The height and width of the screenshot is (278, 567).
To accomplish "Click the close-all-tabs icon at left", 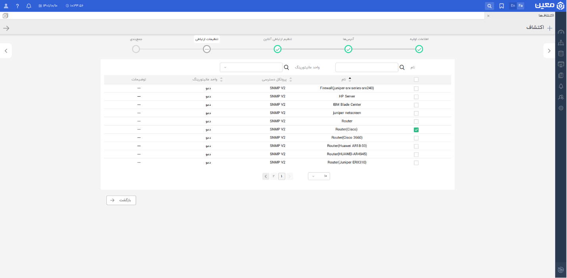I will point(5,16).
